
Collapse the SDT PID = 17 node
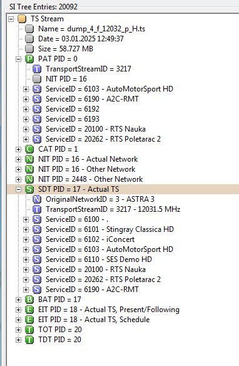click(18, 189)
